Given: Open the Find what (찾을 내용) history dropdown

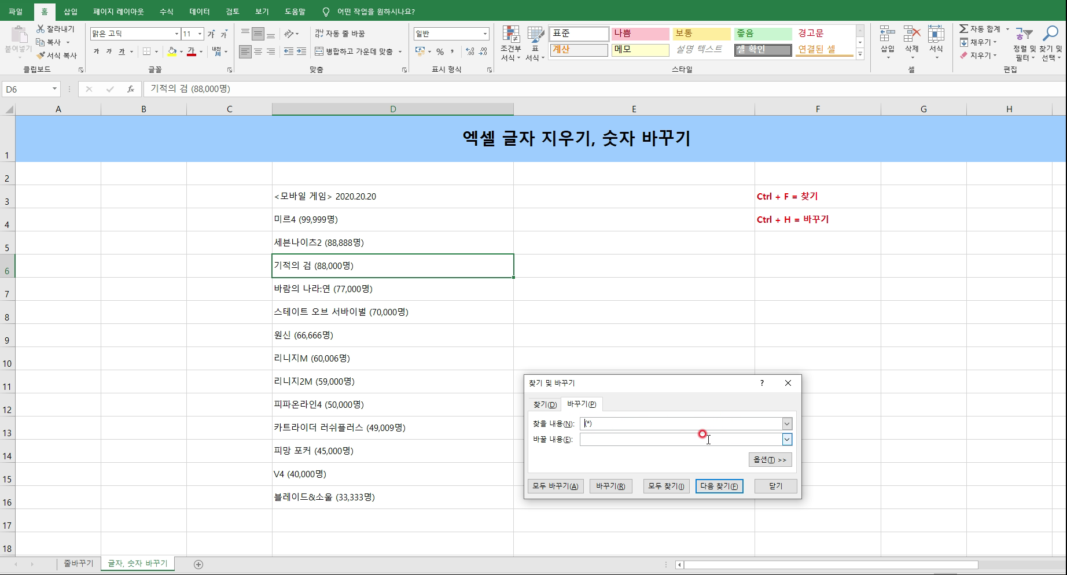Looking at the screenshot, I should click(x=787, y=424).
